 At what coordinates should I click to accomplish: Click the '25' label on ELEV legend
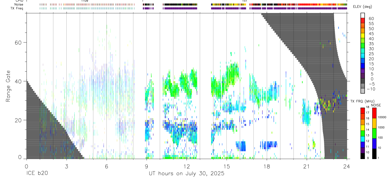click(371, 54)
